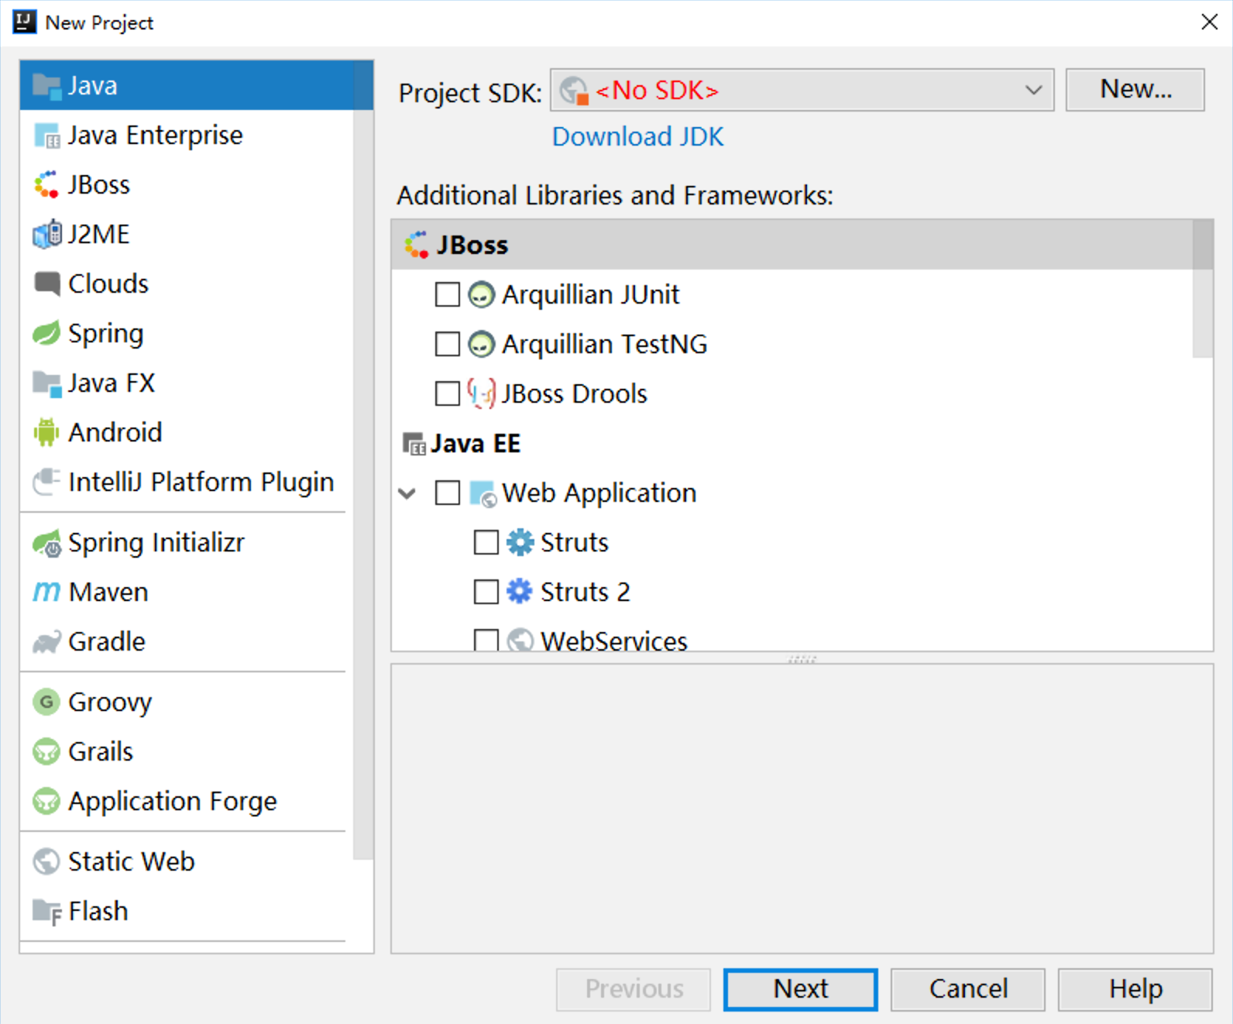Click the Flash folder icon
The width and height of the screenshot is (1233, 1024).
pos(46,912)
